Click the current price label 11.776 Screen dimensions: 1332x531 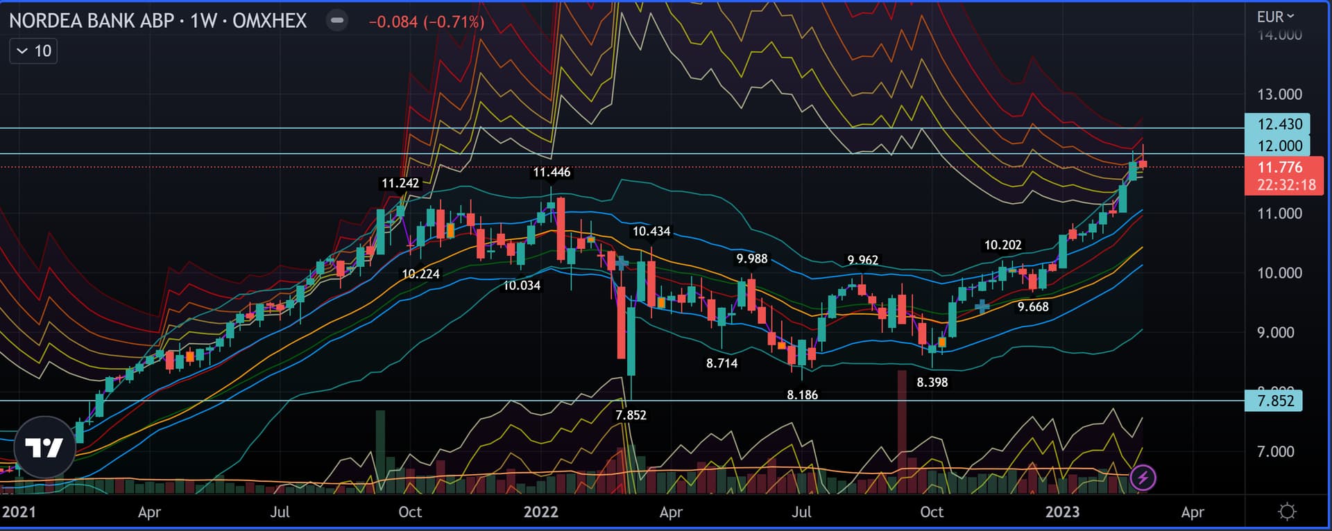coord(1279,168)
